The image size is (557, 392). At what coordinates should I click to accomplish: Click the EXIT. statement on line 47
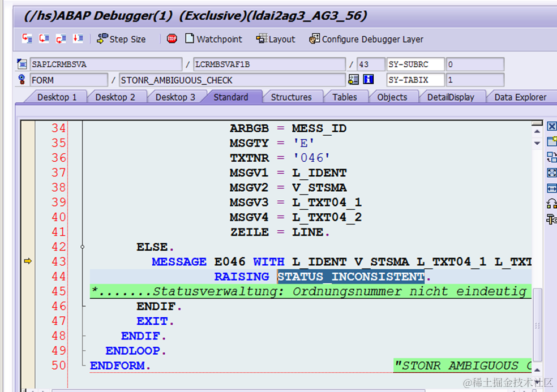pyautogui.click(x=155, y=321)
